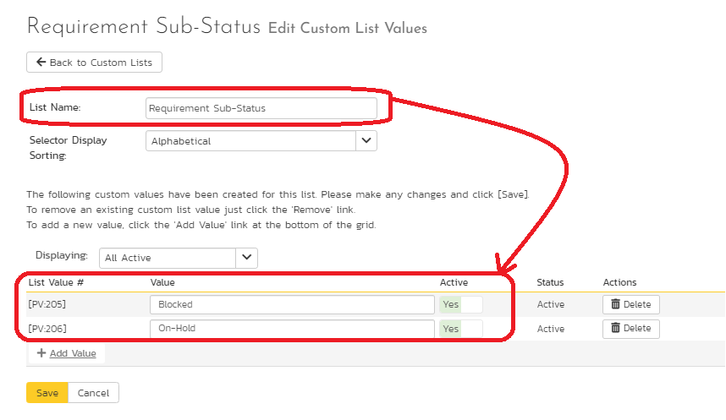
Task: Open the Displaying filter dropdown arrow
Action: point(246,258)
